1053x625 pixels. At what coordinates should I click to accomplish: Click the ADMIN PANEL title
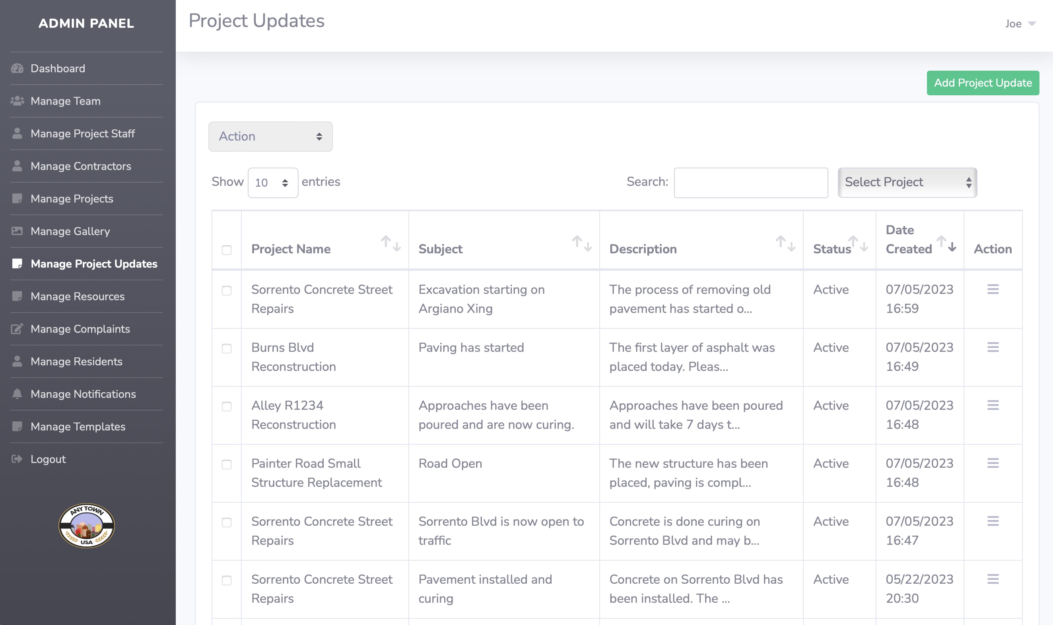point(86,23)
